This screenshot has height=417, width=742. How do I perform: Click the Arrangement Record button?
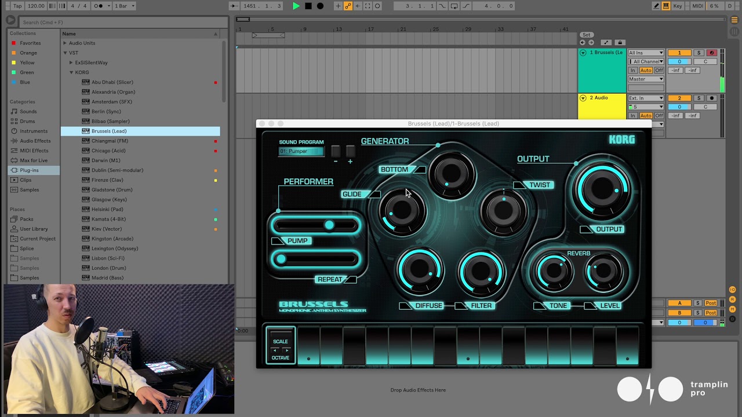(x=320, y=6)
